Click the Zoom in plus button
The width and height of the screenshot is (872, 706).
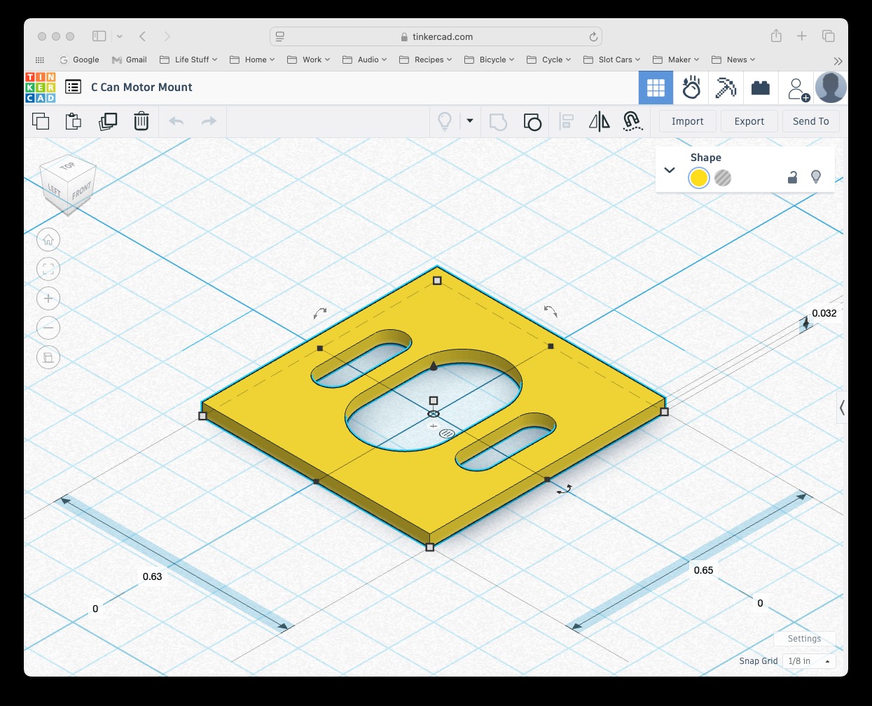[x=48, y=298]
